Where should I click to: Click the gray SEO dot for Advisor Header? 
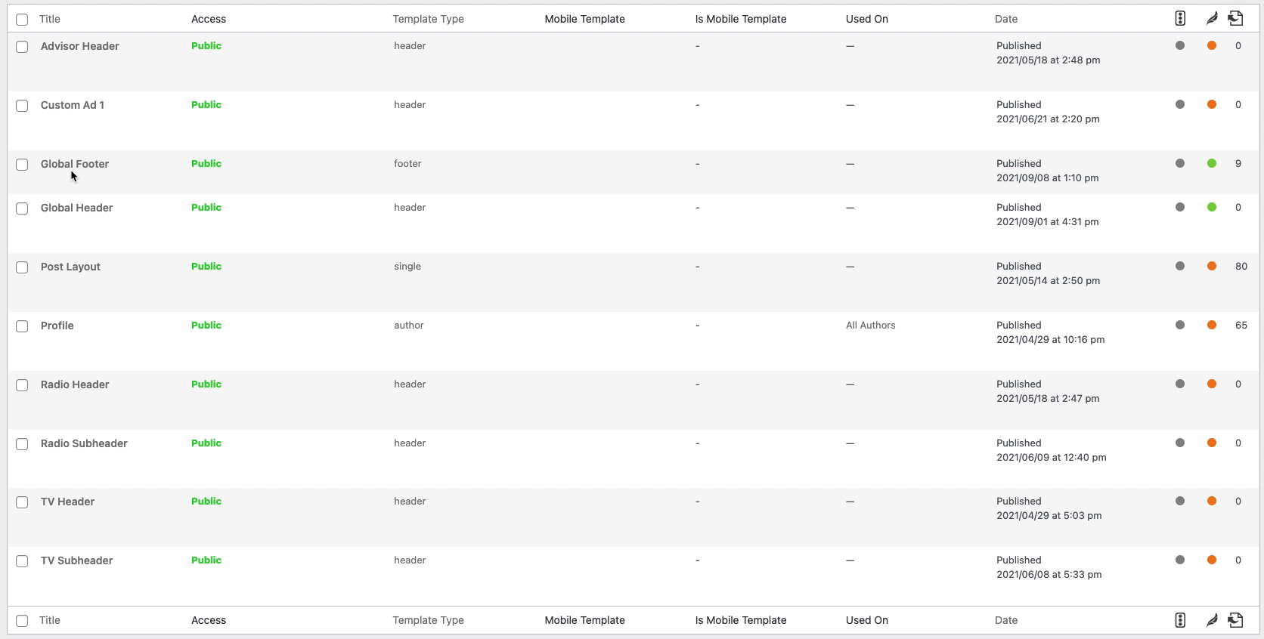[1180, 45]
